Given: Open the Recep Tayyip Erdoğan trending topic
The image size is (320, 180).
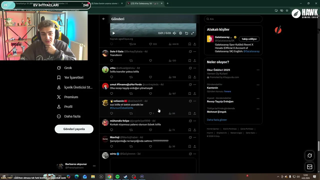Looking at the screenshot, I should point(220,101).
